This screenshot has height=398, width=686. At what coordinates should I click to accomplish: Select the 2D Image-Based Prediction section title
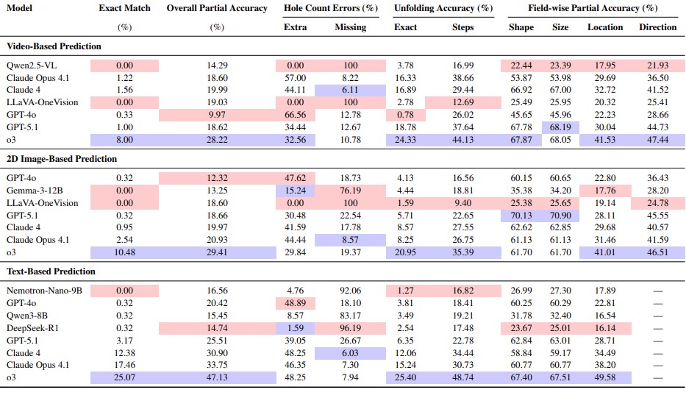point(61,159)
